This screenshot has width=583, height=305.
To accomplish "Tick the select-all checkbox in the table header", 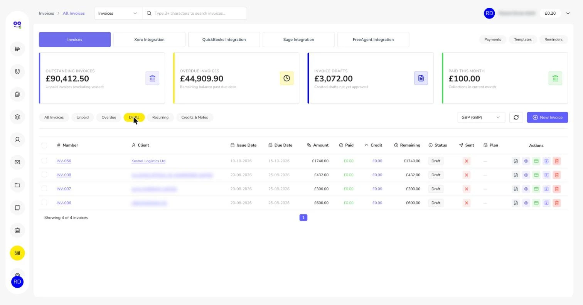I will pos(44,145).
